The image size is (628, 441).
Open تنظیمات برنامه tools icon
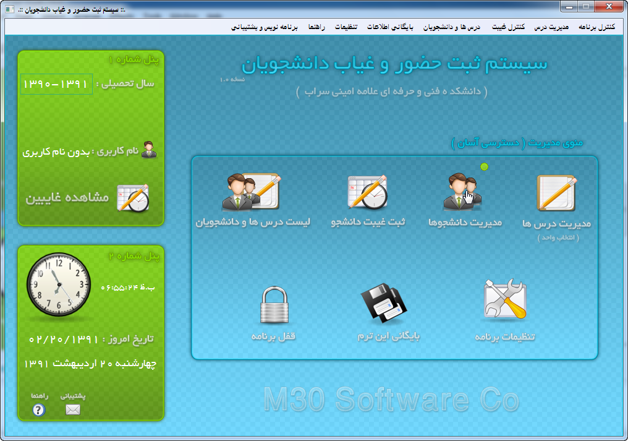click(x=505, y=300)
